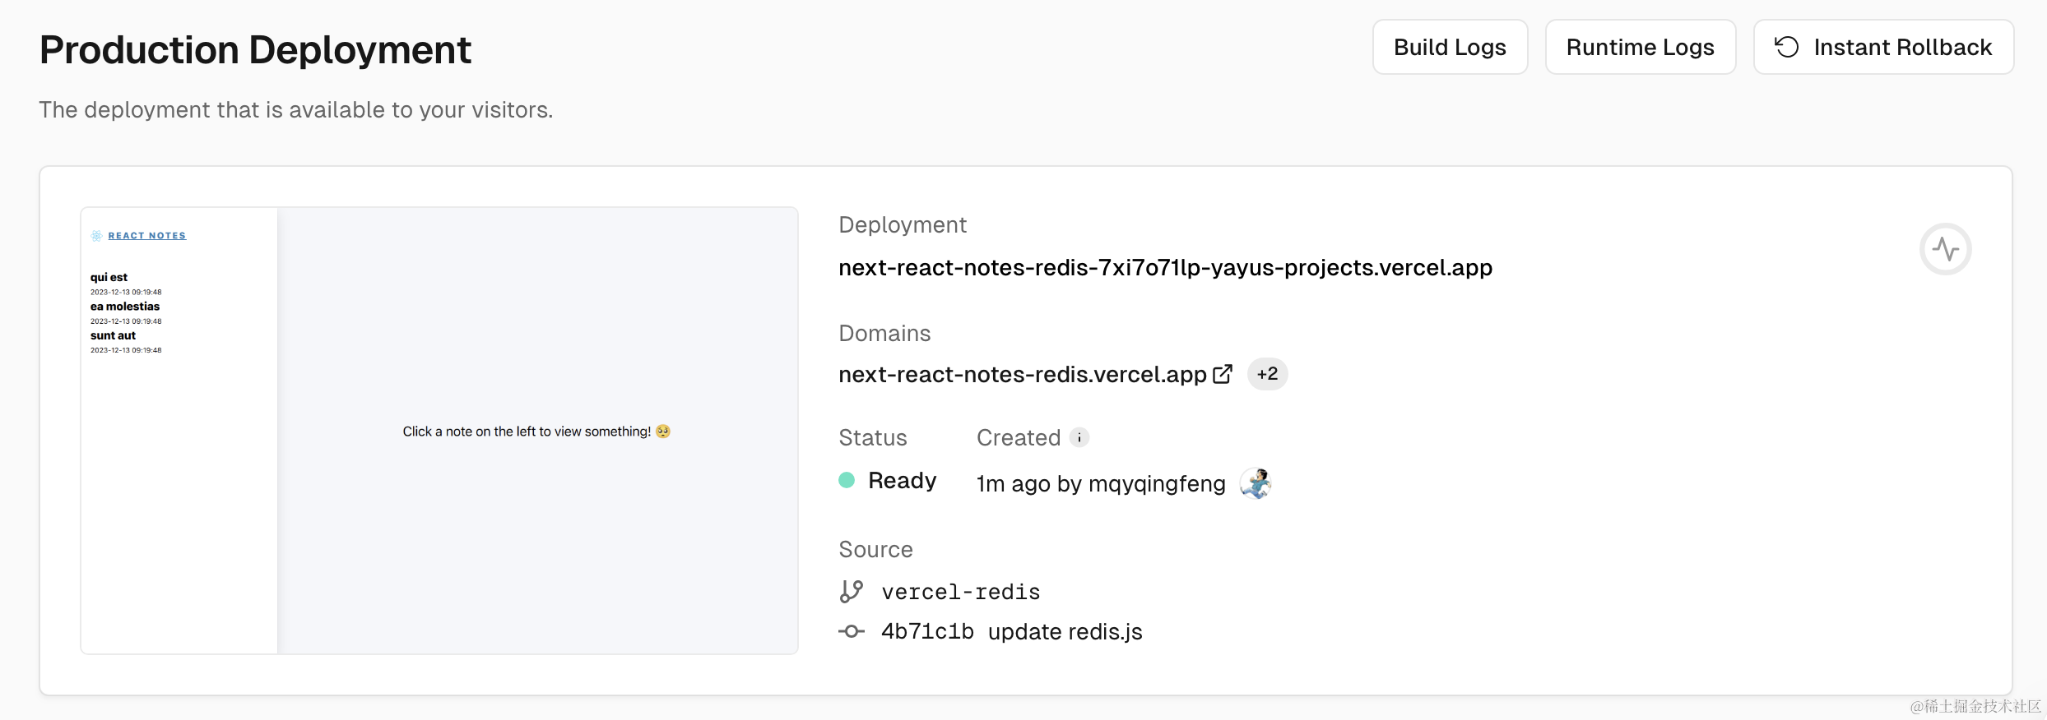This screenshot has width=2047, height=720.
Task: Expand the +2 additional domains badge
Action: pos(1267,374)
